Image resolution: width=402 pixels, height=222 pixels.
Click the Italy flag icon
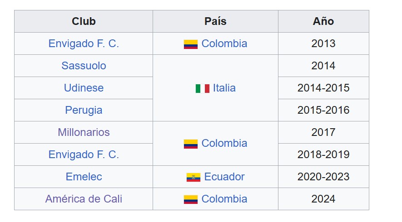[x=202, y=88]
